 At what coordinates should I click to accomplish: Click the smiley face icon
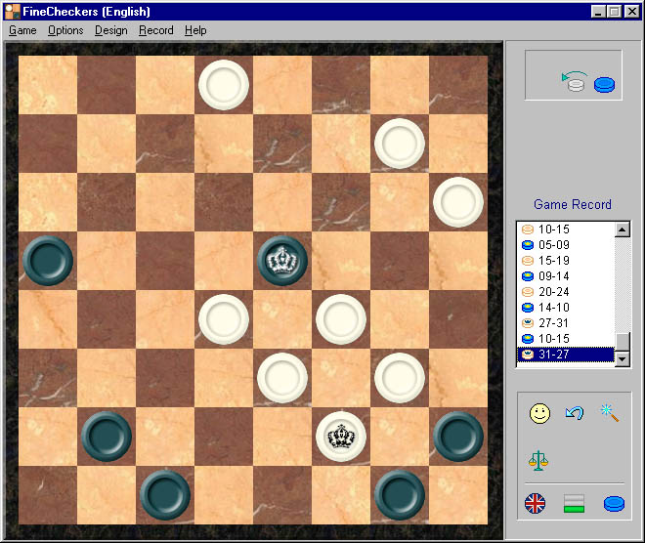click(538, 413)
